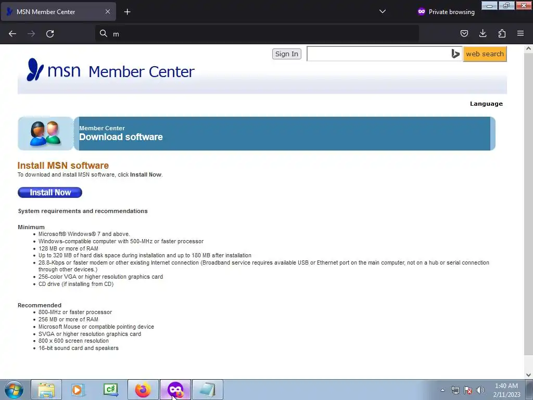The height and width of the screenshot is (400, 533).
Task: Click '800 x 600 screen resolution' line
Action: (x=73, y=341)
